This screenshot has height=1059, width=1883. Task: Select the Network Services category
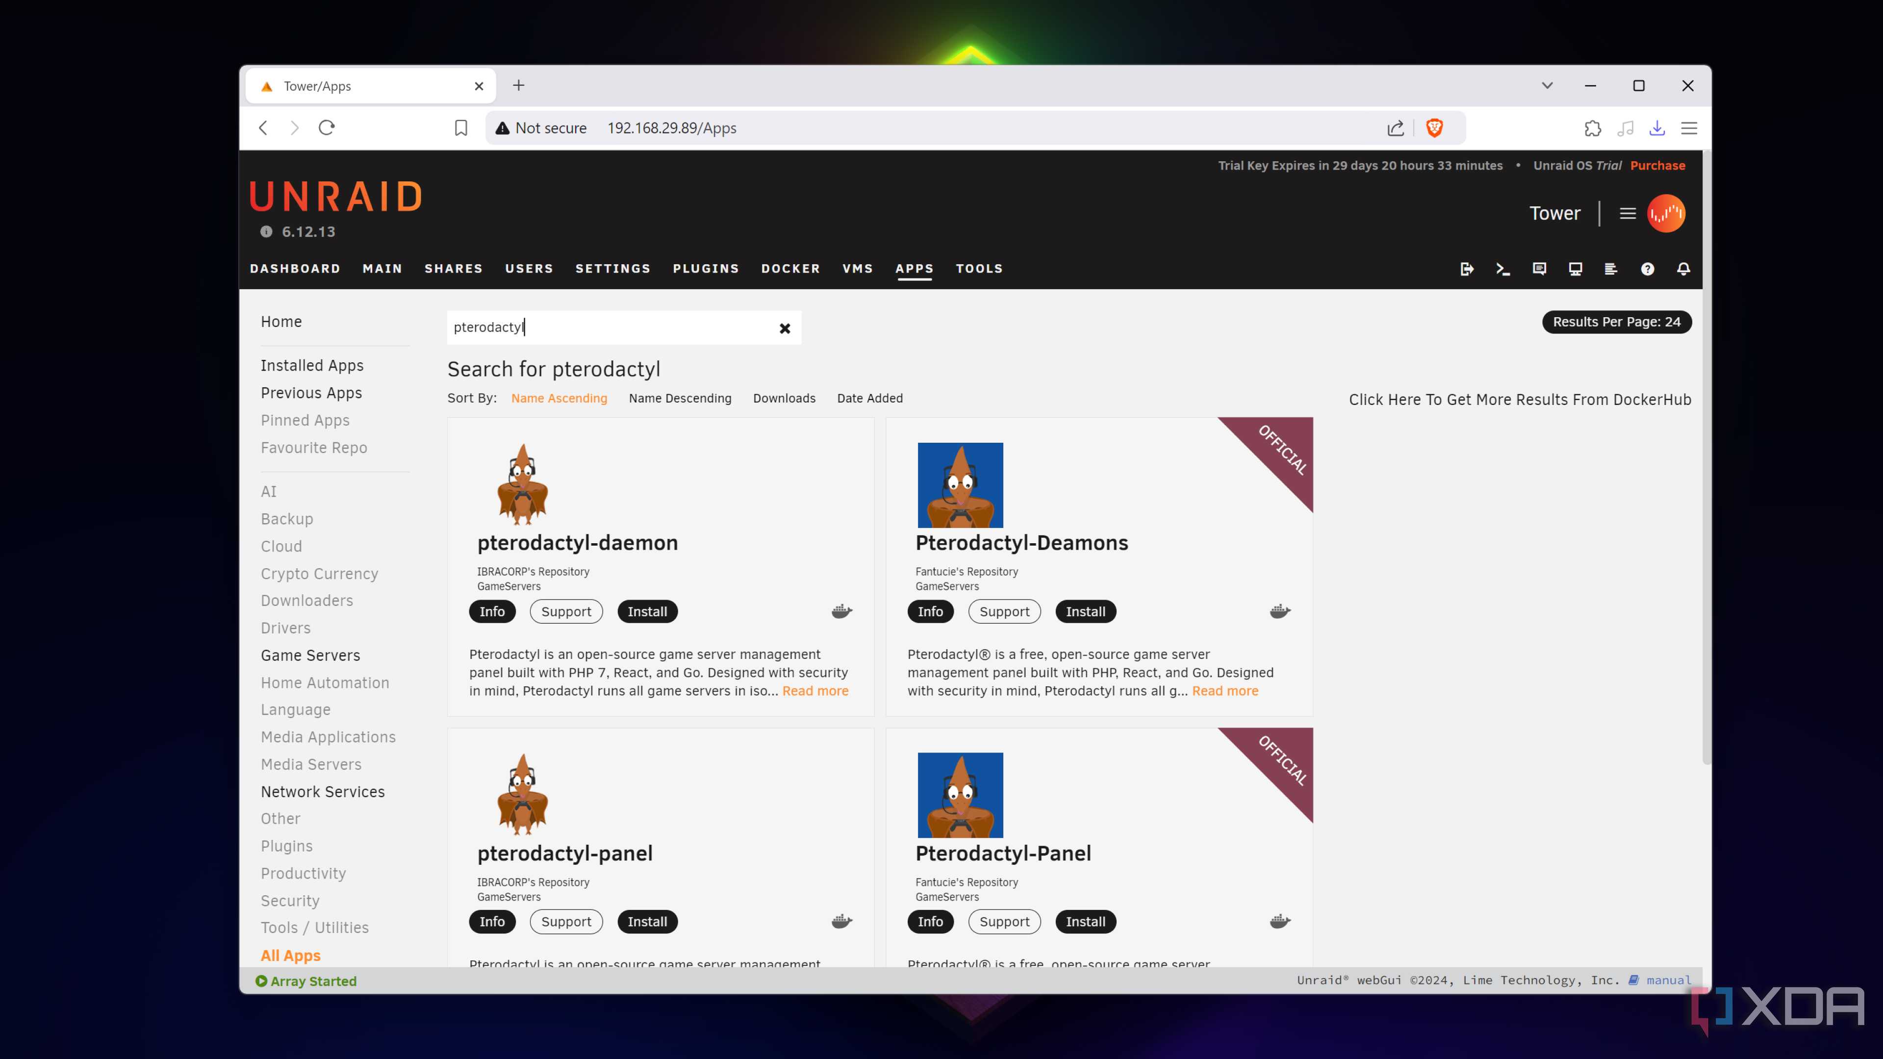click(x=322, y=791)
